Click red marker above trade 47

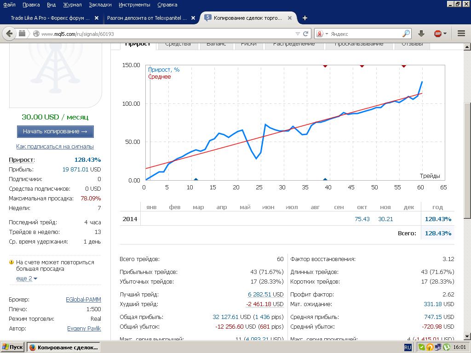362,66
